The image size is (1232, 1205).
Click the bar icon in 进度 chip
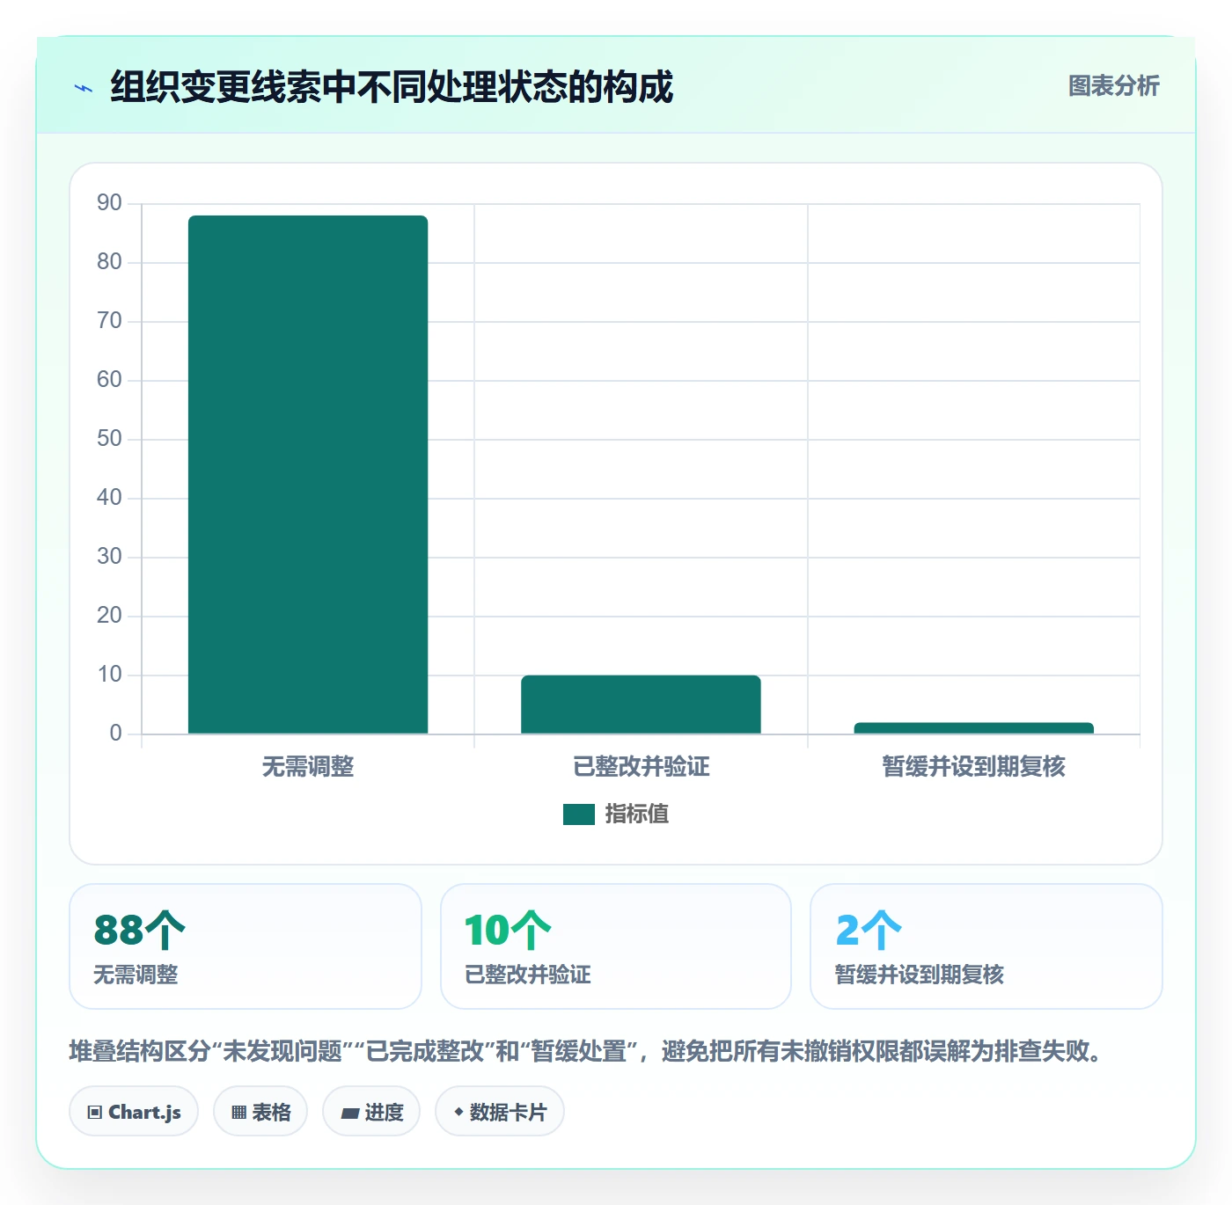coord(349,1114)
